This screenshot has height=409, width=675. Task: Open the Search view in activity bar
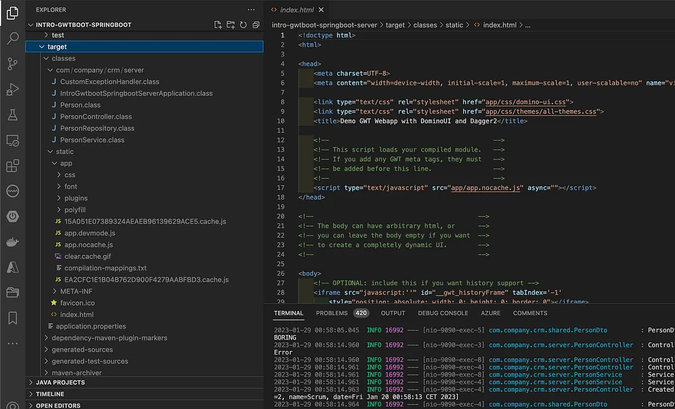click(x=12, y=38)
